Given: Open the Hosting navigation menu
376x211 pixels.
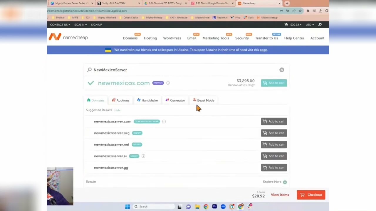Looking at the screenshot, I should (150, 38).
